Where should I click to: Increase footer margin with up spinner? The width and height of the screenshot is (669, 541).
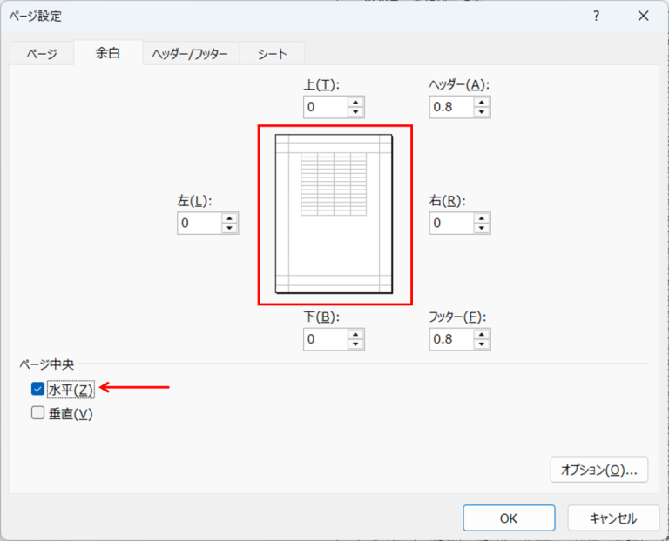point(482,334)
